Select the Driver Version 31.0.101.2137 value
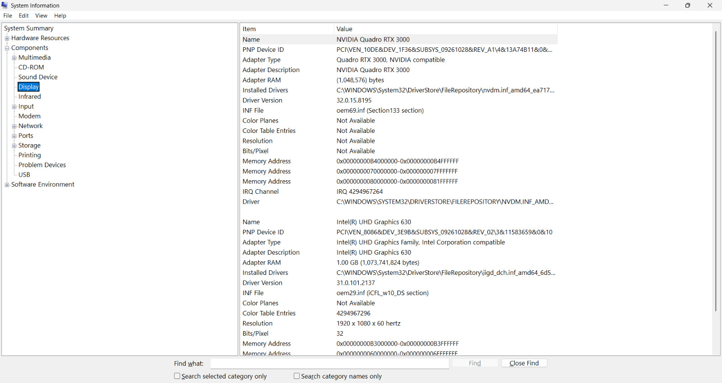Viewport: 722px width, 383px height. coord(356,283)
